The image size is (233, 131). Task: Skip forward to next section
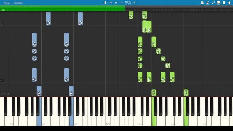tap(116, 3)
